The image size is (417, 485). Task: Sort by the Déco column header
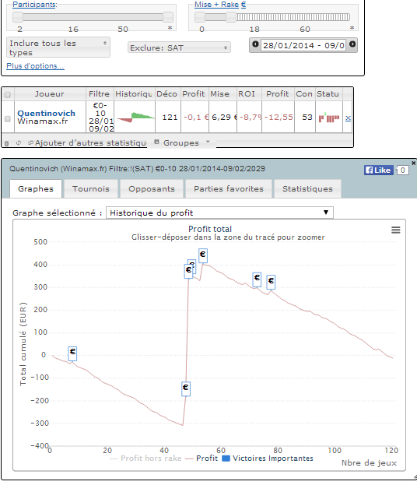click(x=167, y=94)
